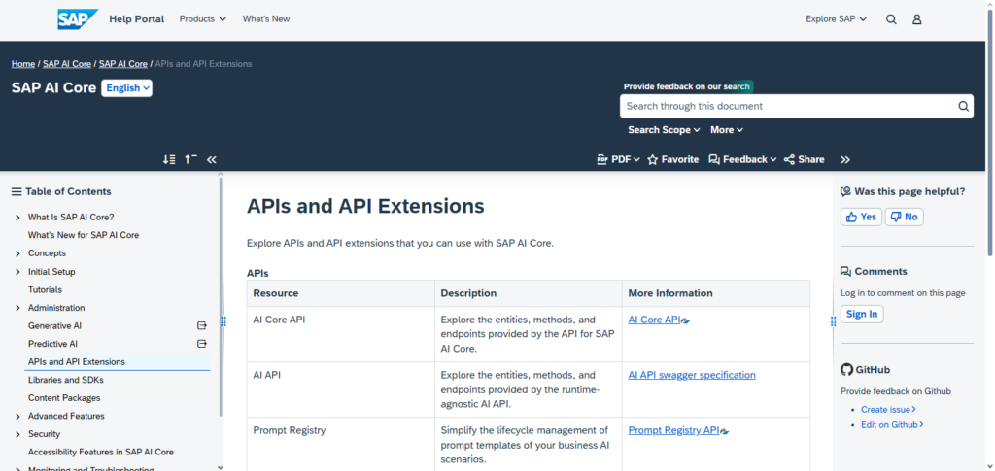Open AI API swagger specification link
The image size is (995, 471).
pyautogui.click(x=692, y=375)
